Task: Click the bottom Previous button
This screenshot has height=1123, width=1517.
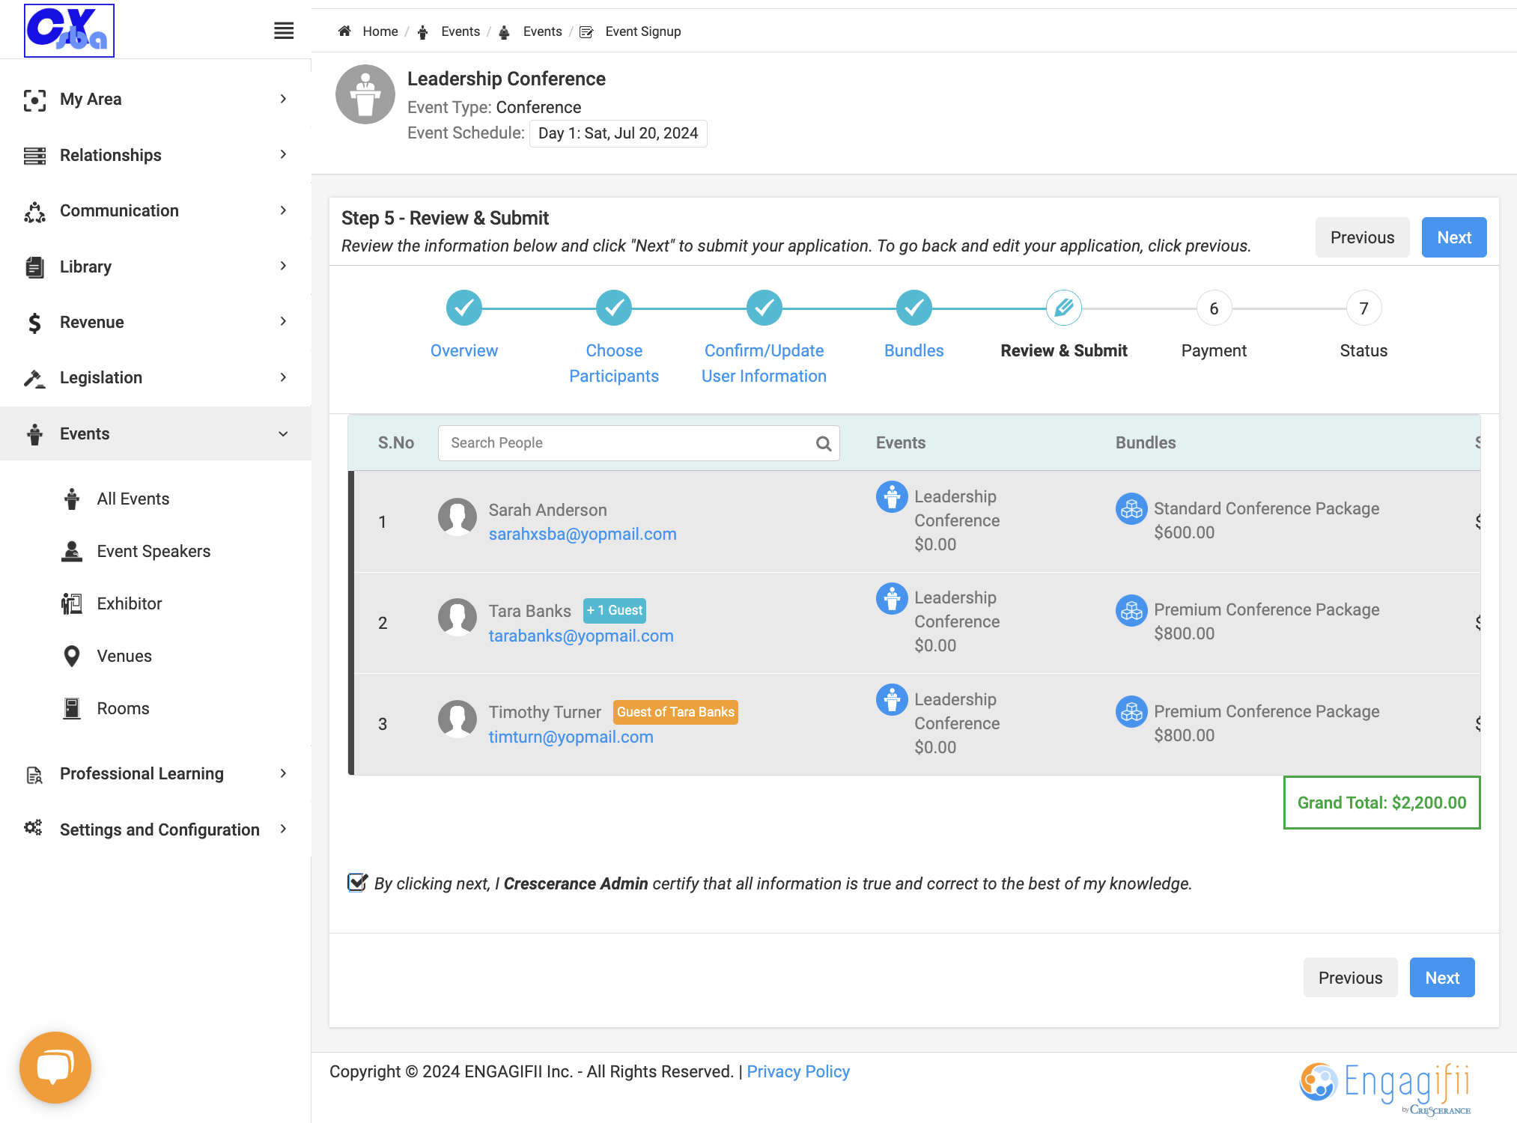Action: coord(1350,978)
